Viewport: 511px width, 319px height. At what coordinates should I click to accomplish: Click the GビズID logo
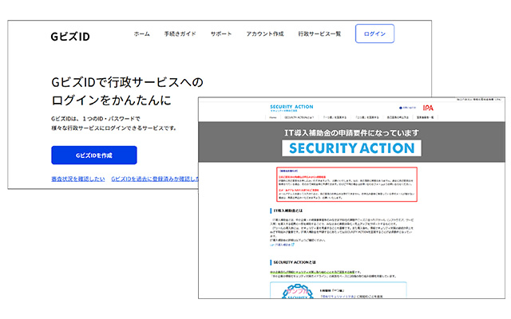tap(69, 34)
